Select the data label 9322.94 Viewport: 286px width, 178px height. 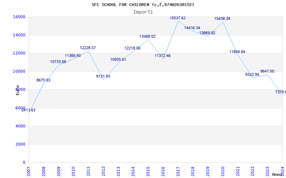(252, 74)
